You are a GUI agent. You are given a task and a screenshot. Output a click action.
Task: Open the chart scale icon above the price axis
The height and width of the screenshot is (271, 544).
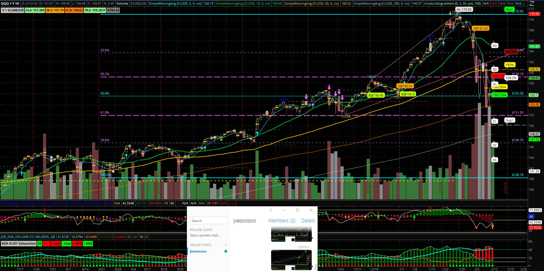(x=532, y=3)
